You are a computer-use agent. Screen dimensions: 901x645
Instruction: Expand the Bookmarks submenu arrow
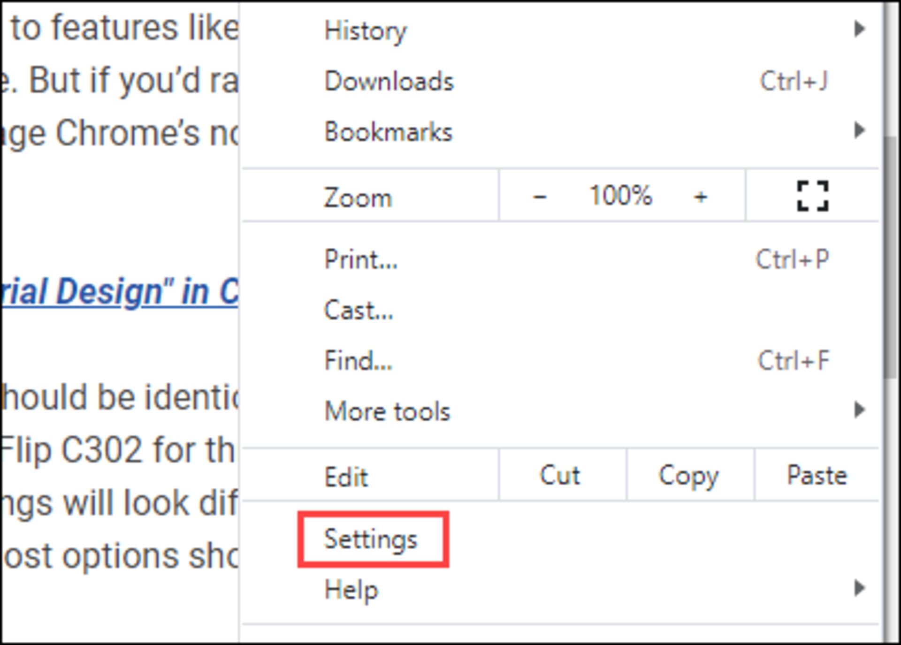coord(859,130)
